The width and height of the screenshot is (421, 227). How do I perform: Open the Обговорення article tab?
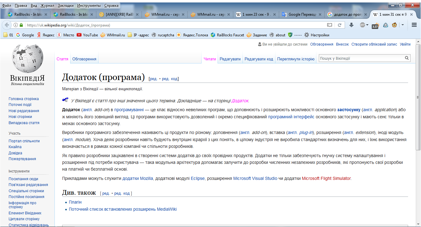coord(84,59)
